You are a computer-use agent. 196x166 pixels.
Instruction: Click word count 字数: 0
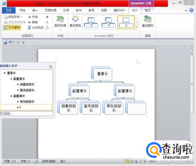click(25, 161)
